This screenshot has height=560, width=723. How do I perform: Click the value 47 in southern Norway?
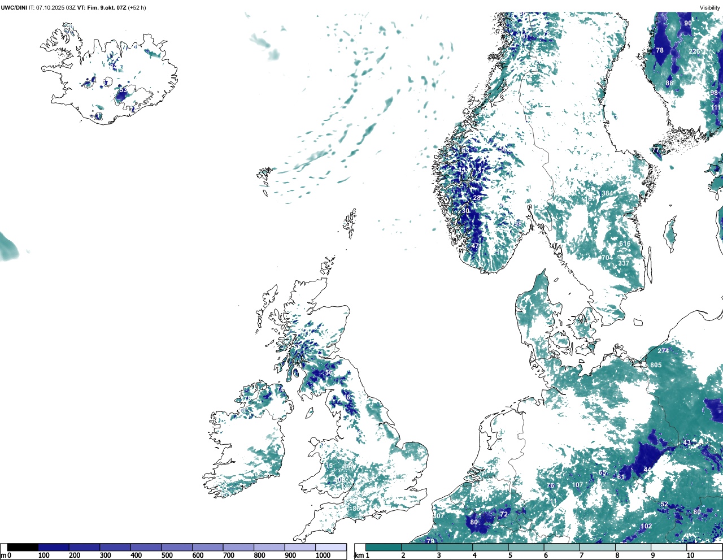tap(475, 246)
